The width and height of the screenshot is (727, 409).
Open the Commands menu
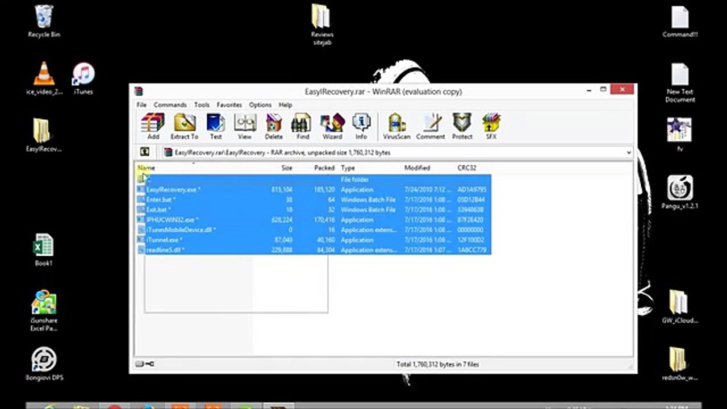click(x=170, y=105)
